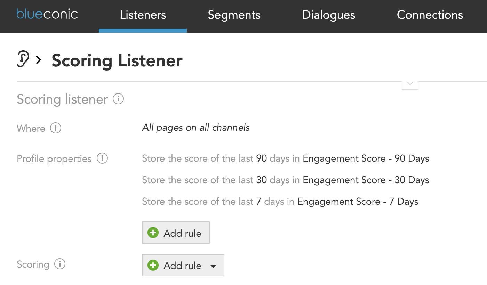This screenshot has width=487, height=285.
Task: Open the Connections tab
Action: click(x=430, y=15)
